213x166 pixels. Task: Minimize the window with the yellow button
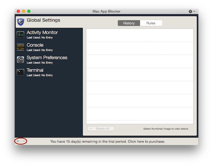24,11
